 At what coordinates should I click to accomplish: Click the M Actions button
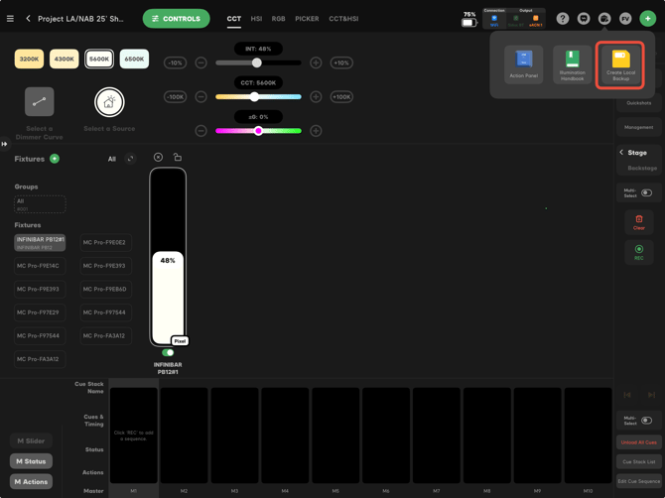(31, 481)
